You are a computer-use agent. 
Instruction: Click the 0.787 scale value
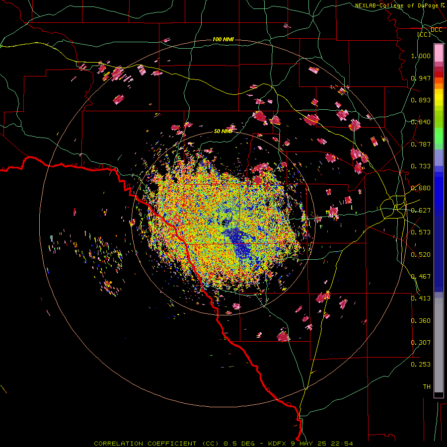pyautogui.click(x=421, y=144)
